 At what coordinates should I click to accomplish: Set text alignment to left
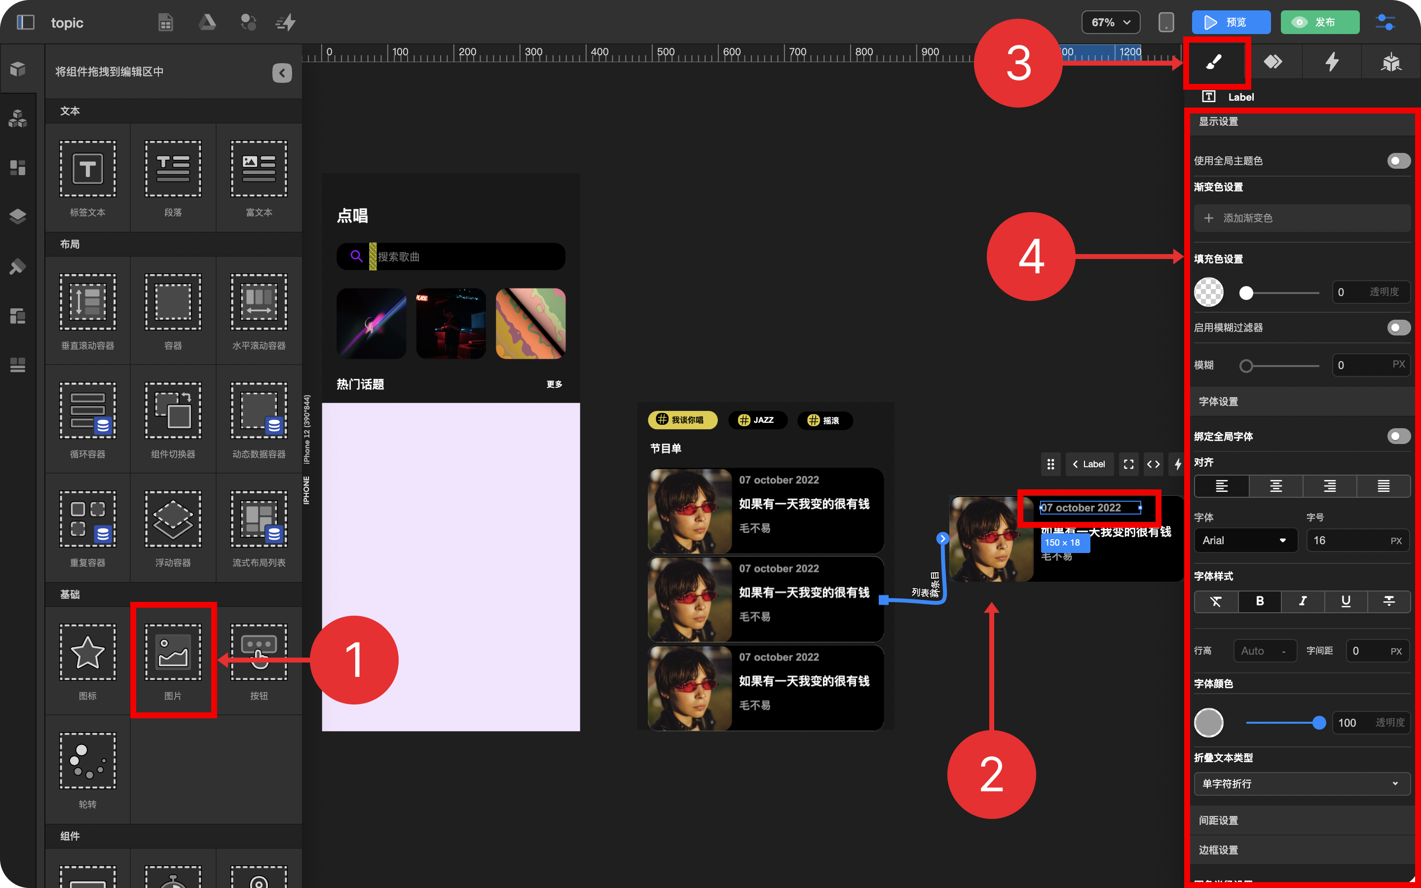[1221, 486]
